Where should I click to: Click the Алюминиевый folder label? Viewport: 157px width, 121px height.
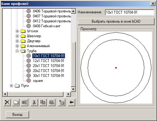coord(38,46)
